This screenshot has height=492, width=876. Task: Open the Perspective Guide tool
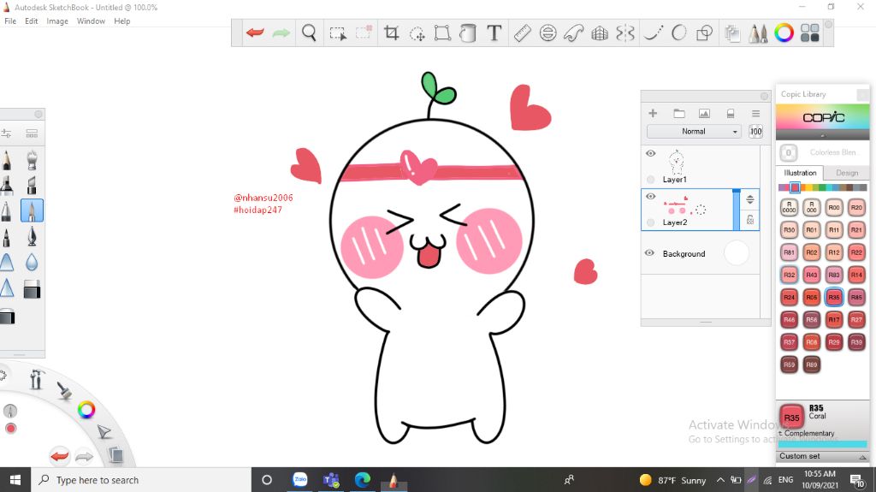[x=600, y=33]
